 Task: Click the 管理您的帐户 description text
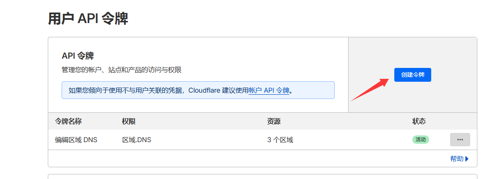point(121,70)
